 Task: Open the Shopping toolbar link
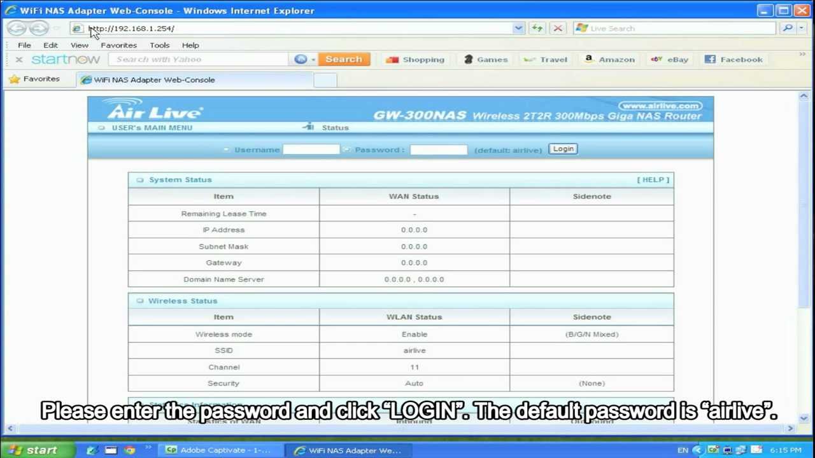tap(415, 59)
